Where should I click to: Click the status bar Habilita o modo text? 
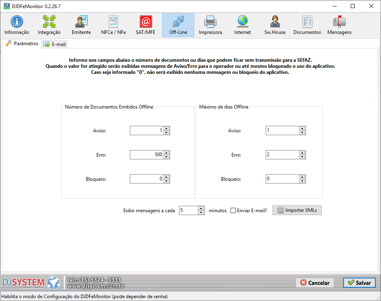[84, 297]
